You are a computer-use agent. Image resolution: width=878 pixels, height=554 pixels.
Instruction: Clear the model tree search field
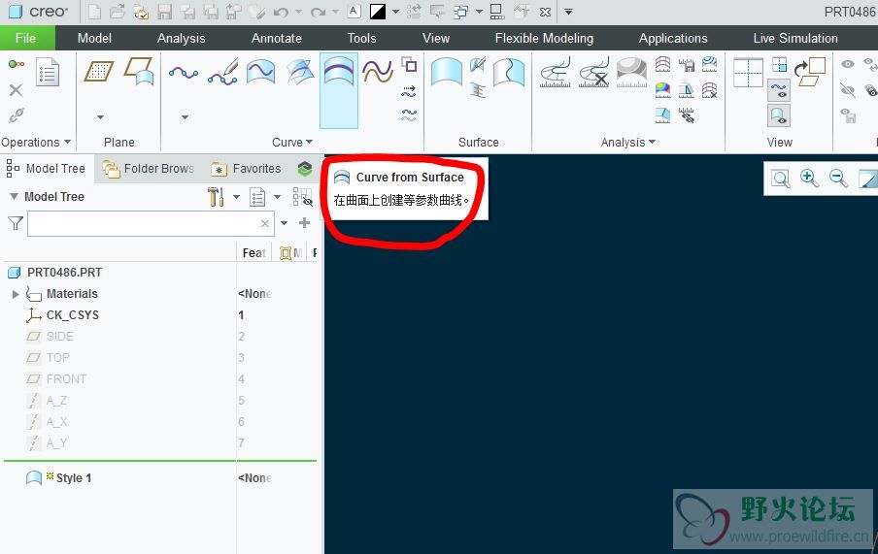click(x=265, y=224)
